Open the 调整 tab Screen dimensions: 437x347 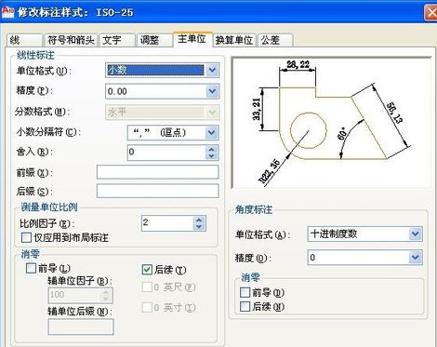[x=154, y=40]
